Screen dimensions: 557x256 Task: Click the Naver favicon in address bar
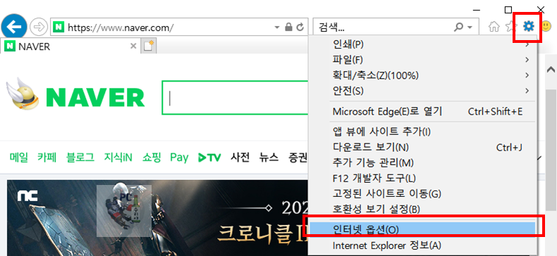click(x=59, y=27)
